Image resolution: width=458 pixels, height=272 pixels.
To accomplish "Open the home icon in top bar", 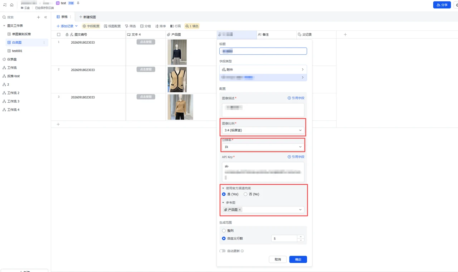I will pyautogui.click(x=11, y=5).
